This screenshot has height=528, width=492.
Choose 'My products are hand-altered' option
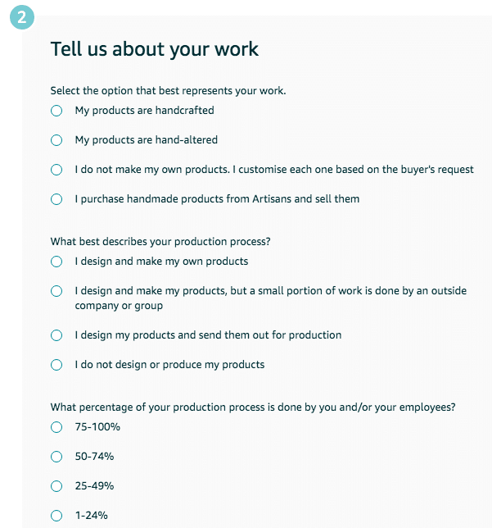coord(56,140)
